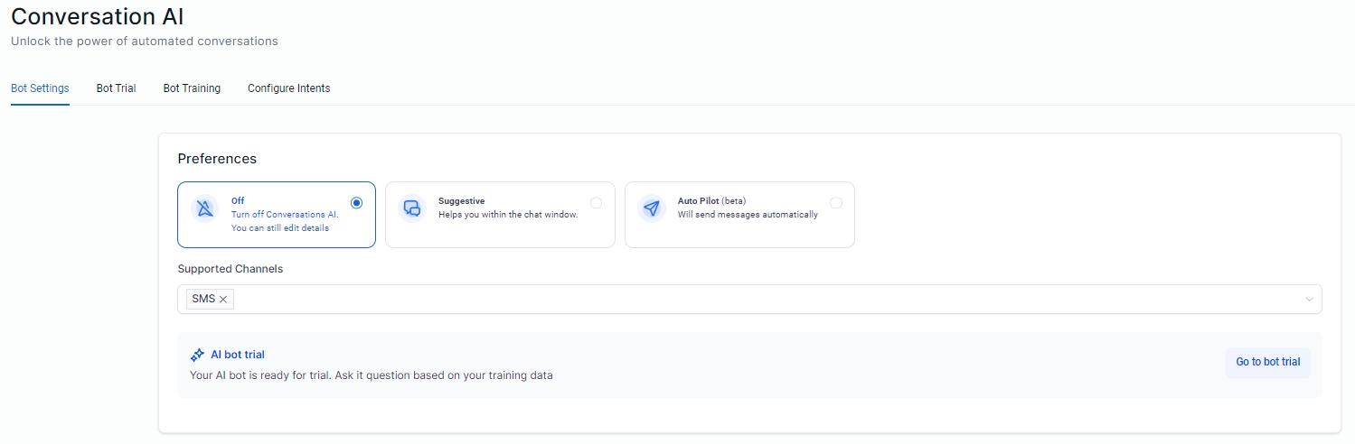Select the Off radio button
1355x444 pixels.
pos(356,203)
